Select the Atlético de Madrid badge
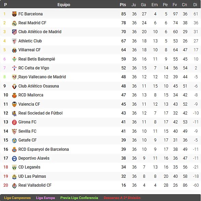The height and width of the screenshot is (201, 201). pos(14,32)
